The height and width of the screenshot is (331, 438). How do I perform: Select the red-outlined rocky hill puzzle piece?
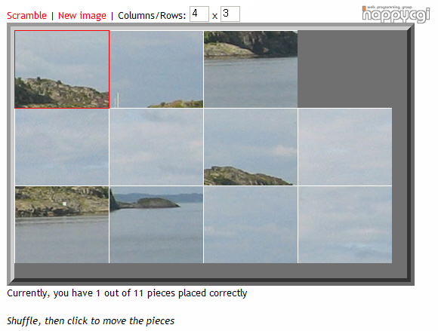62,69
